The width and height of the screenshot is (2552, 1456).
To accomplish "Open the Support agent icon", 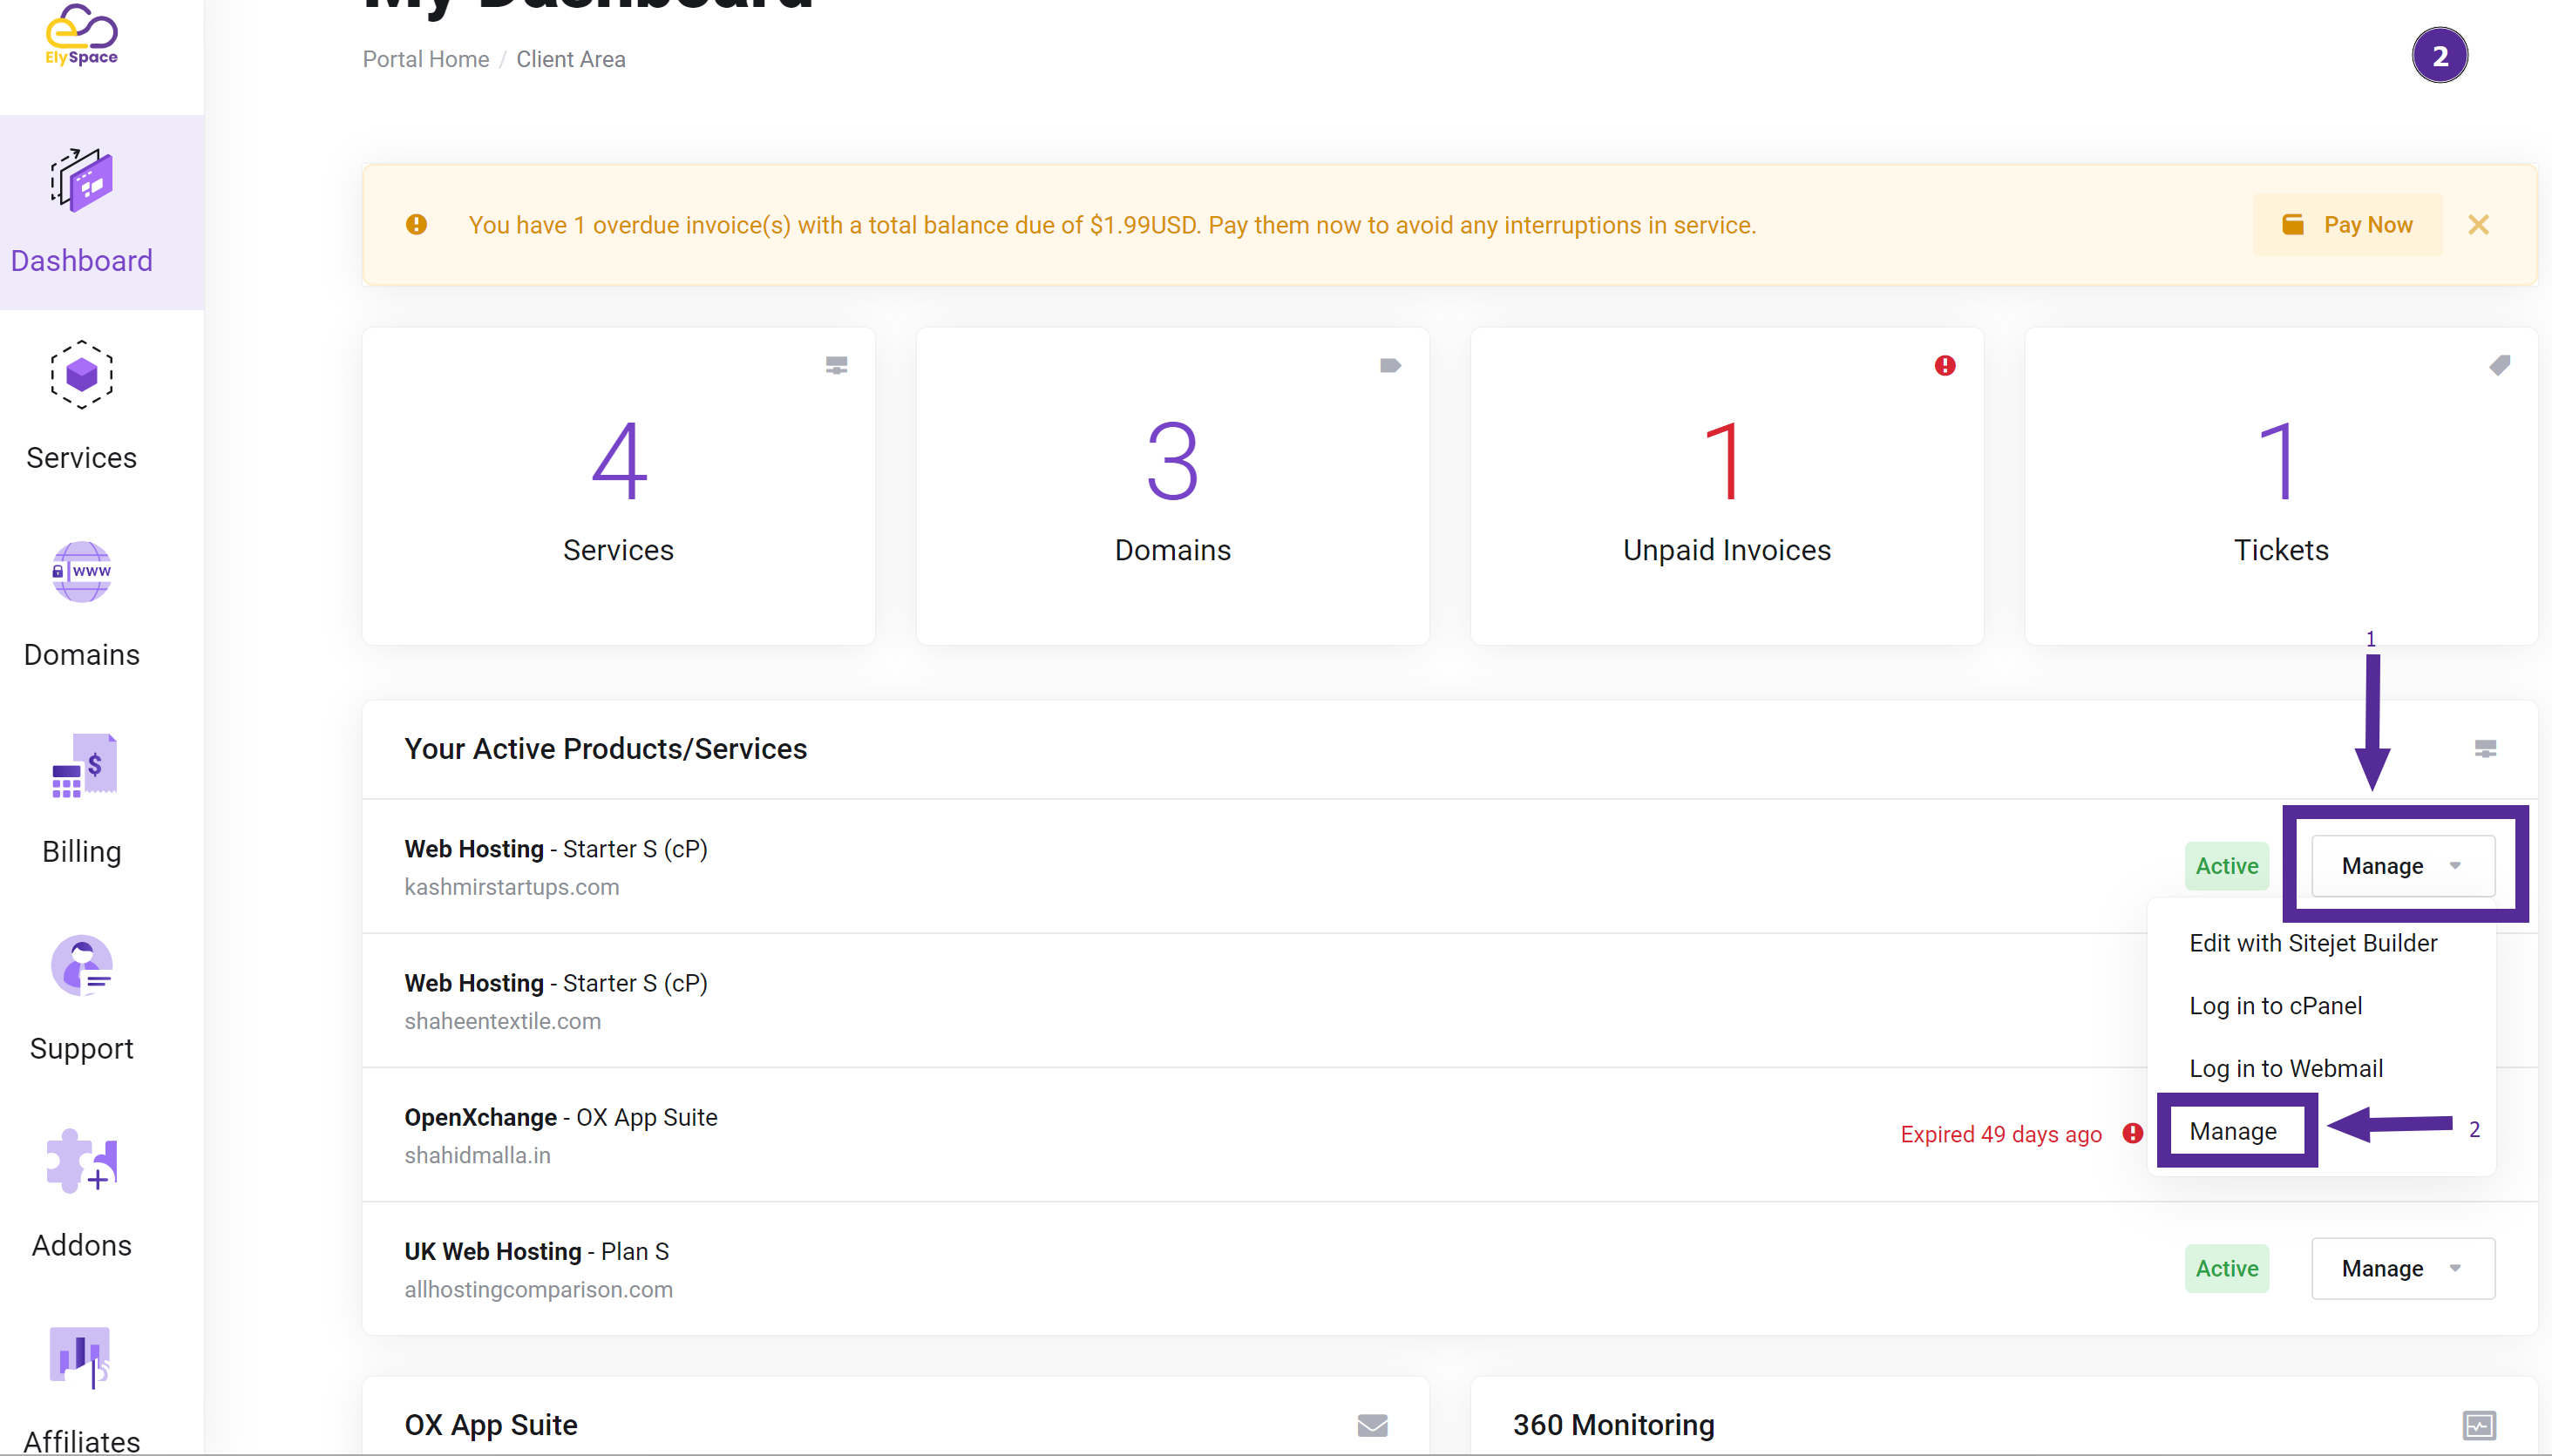I will (x=82, y=965).
